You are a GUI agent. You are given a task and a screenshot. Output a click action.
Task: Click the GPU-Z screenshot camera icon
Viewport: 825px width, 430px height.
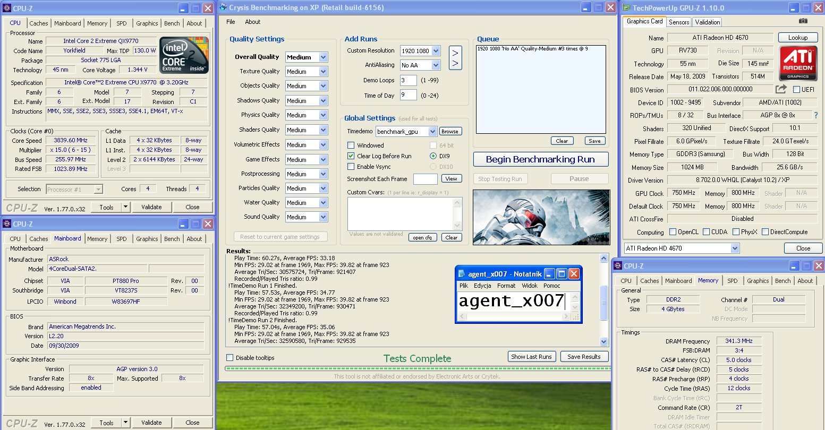coord(803,21)
